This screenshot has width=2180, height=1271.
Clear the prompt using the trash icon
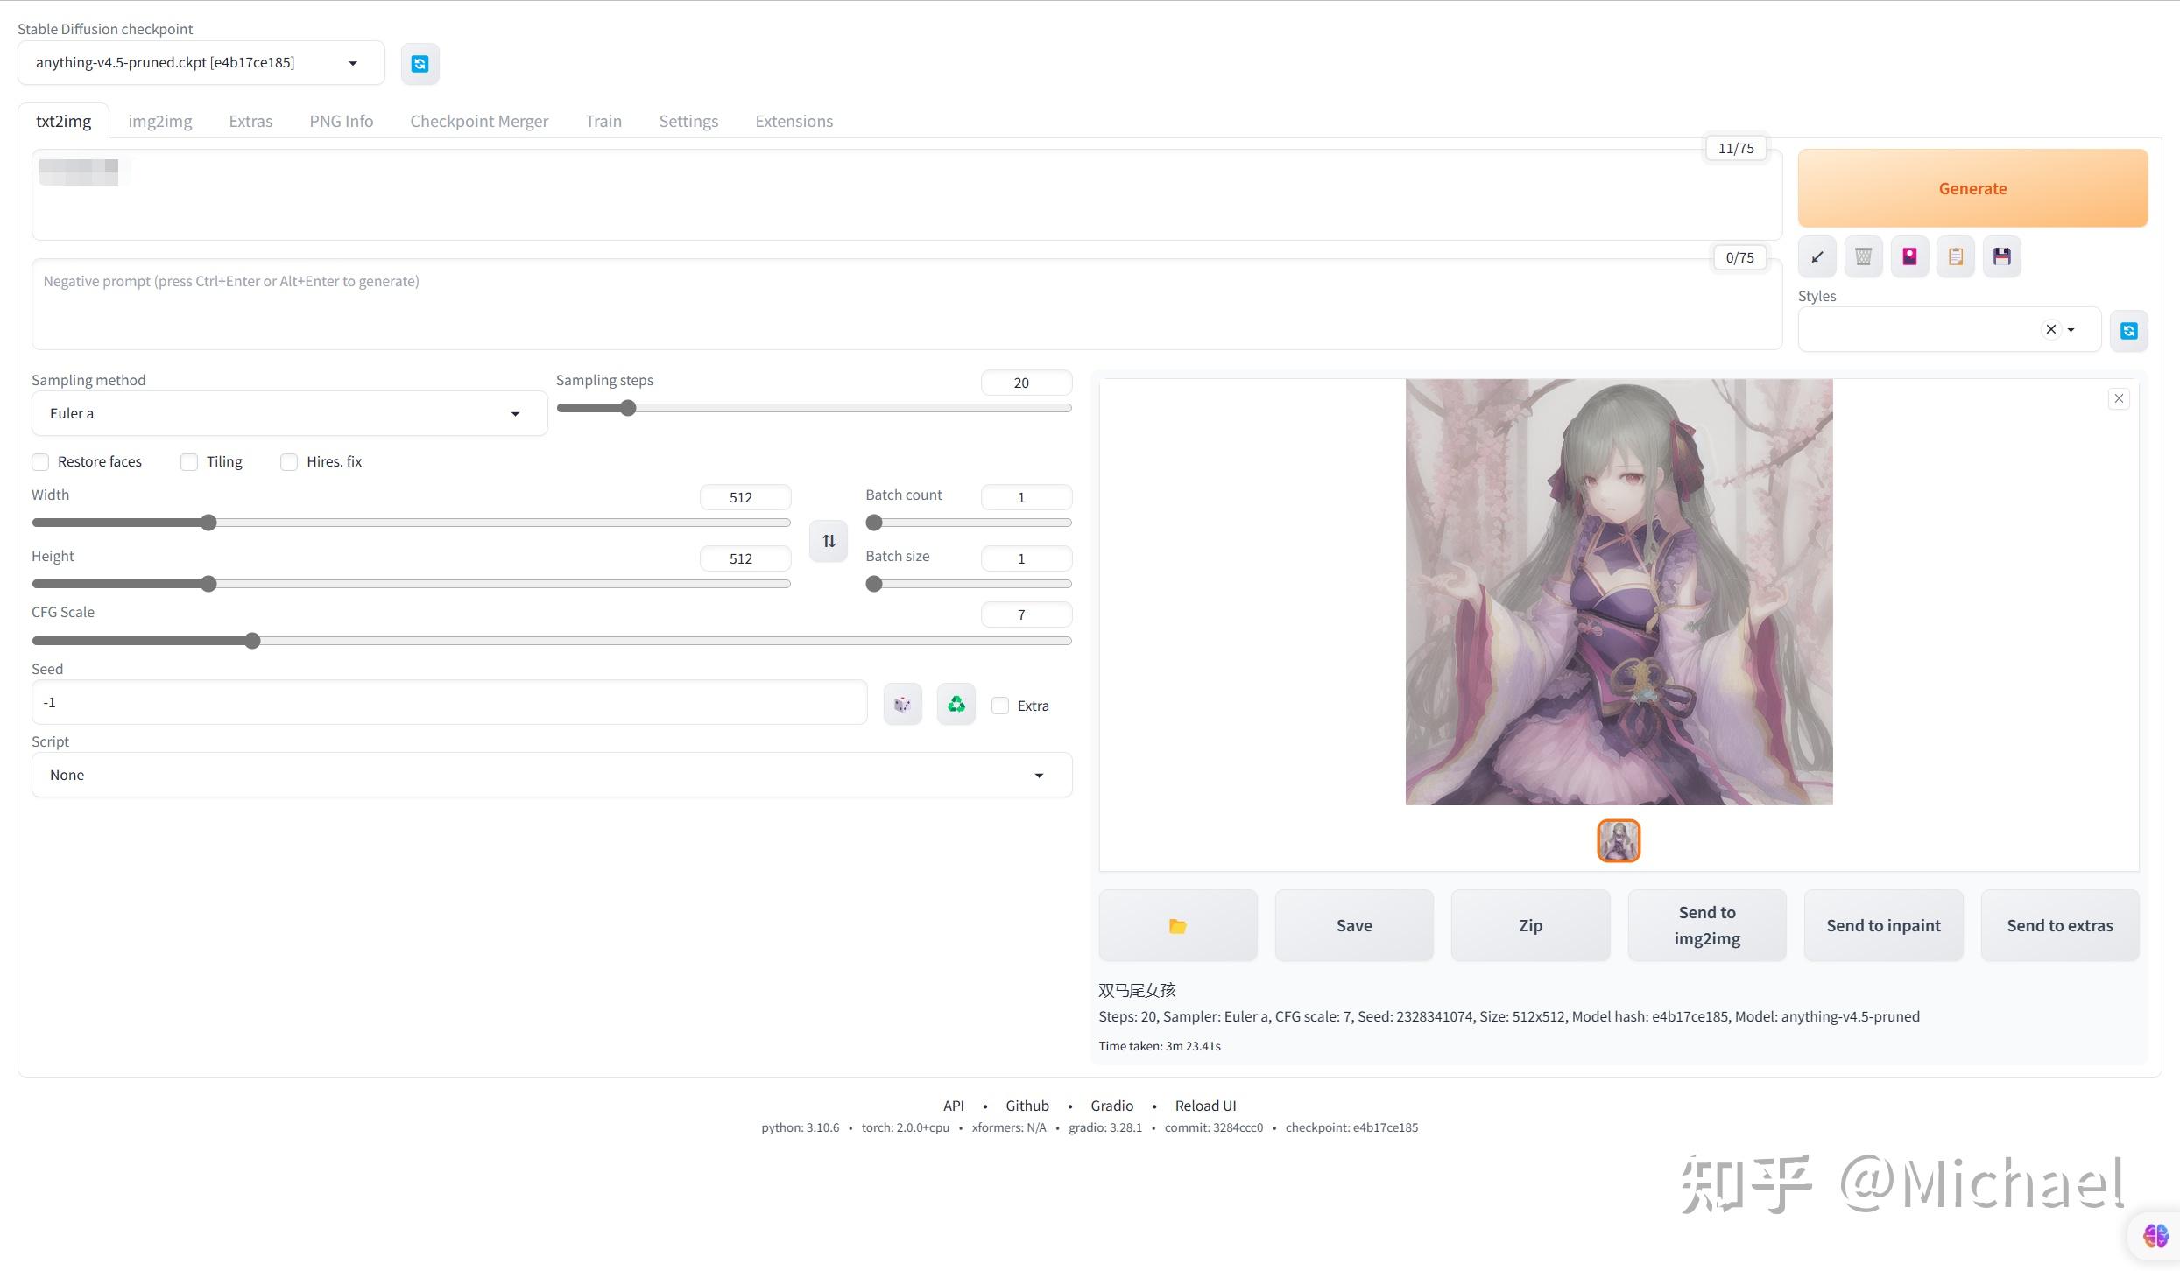tap(1863, 256)
